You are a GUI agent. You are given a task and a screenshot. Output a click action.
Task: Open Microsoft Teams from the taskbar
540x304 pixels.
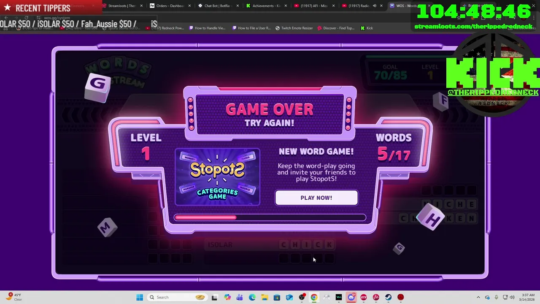[240, 297]
